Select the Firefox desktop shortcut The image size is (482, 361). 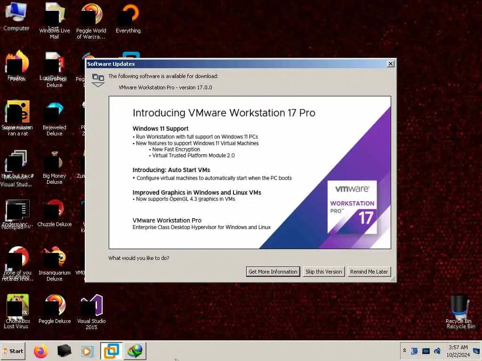[x=17, y=66]
